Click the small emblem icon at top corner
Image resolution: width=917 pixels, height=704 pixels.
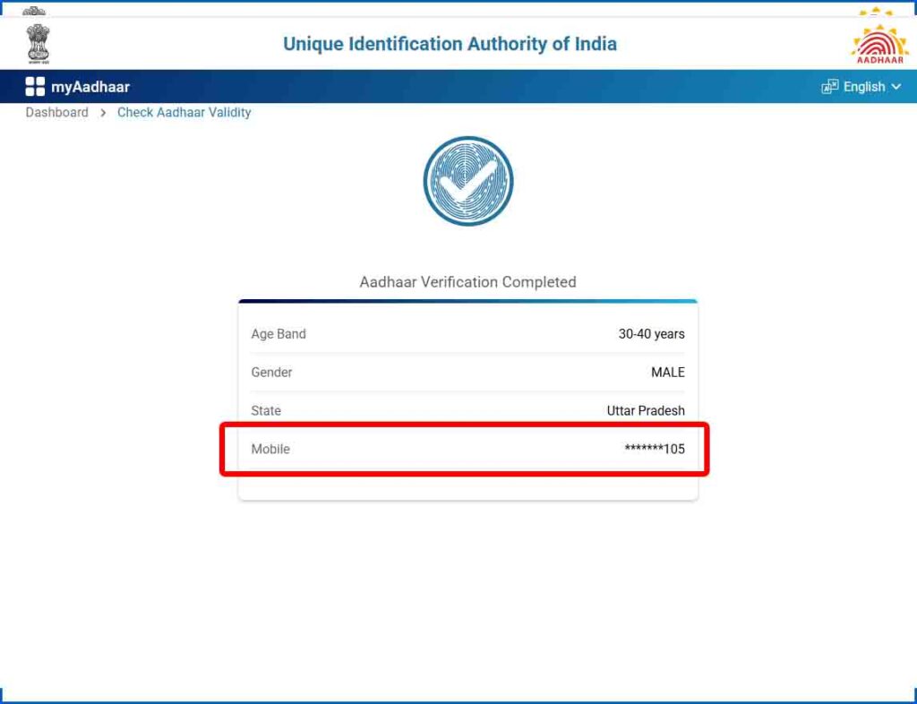click(34, 13)
